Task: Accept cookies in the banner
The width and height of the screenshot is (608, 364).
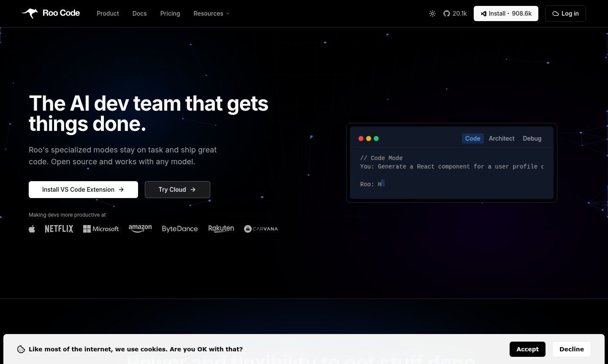Action: [527, 349]
